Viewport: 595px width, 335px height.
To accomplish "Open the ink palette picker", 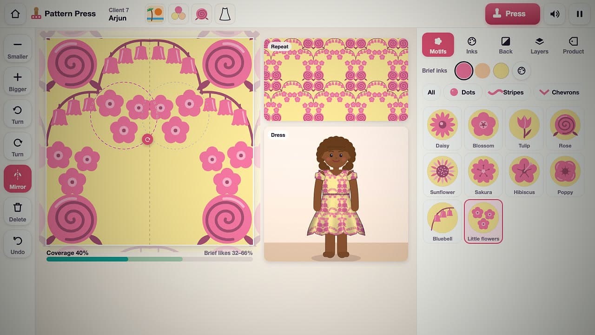I will coord(521,71).
